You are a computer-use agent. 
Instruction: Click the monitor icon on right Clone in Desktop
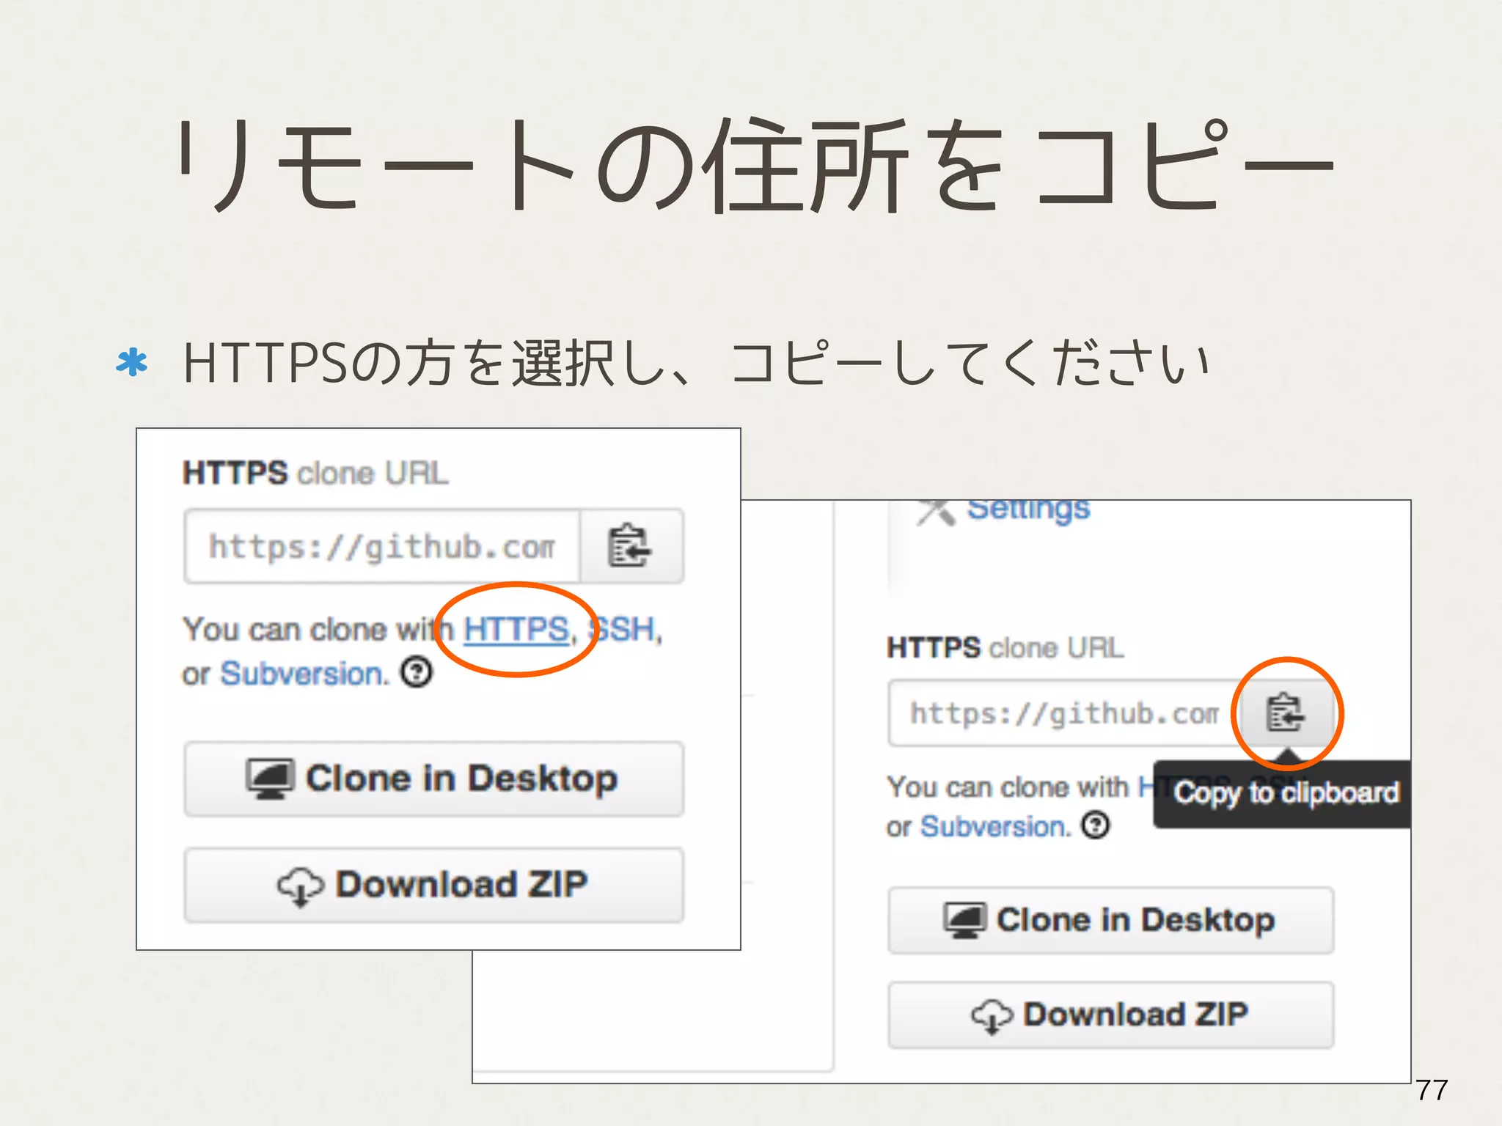pyautogui.click(x=964, y=921)
